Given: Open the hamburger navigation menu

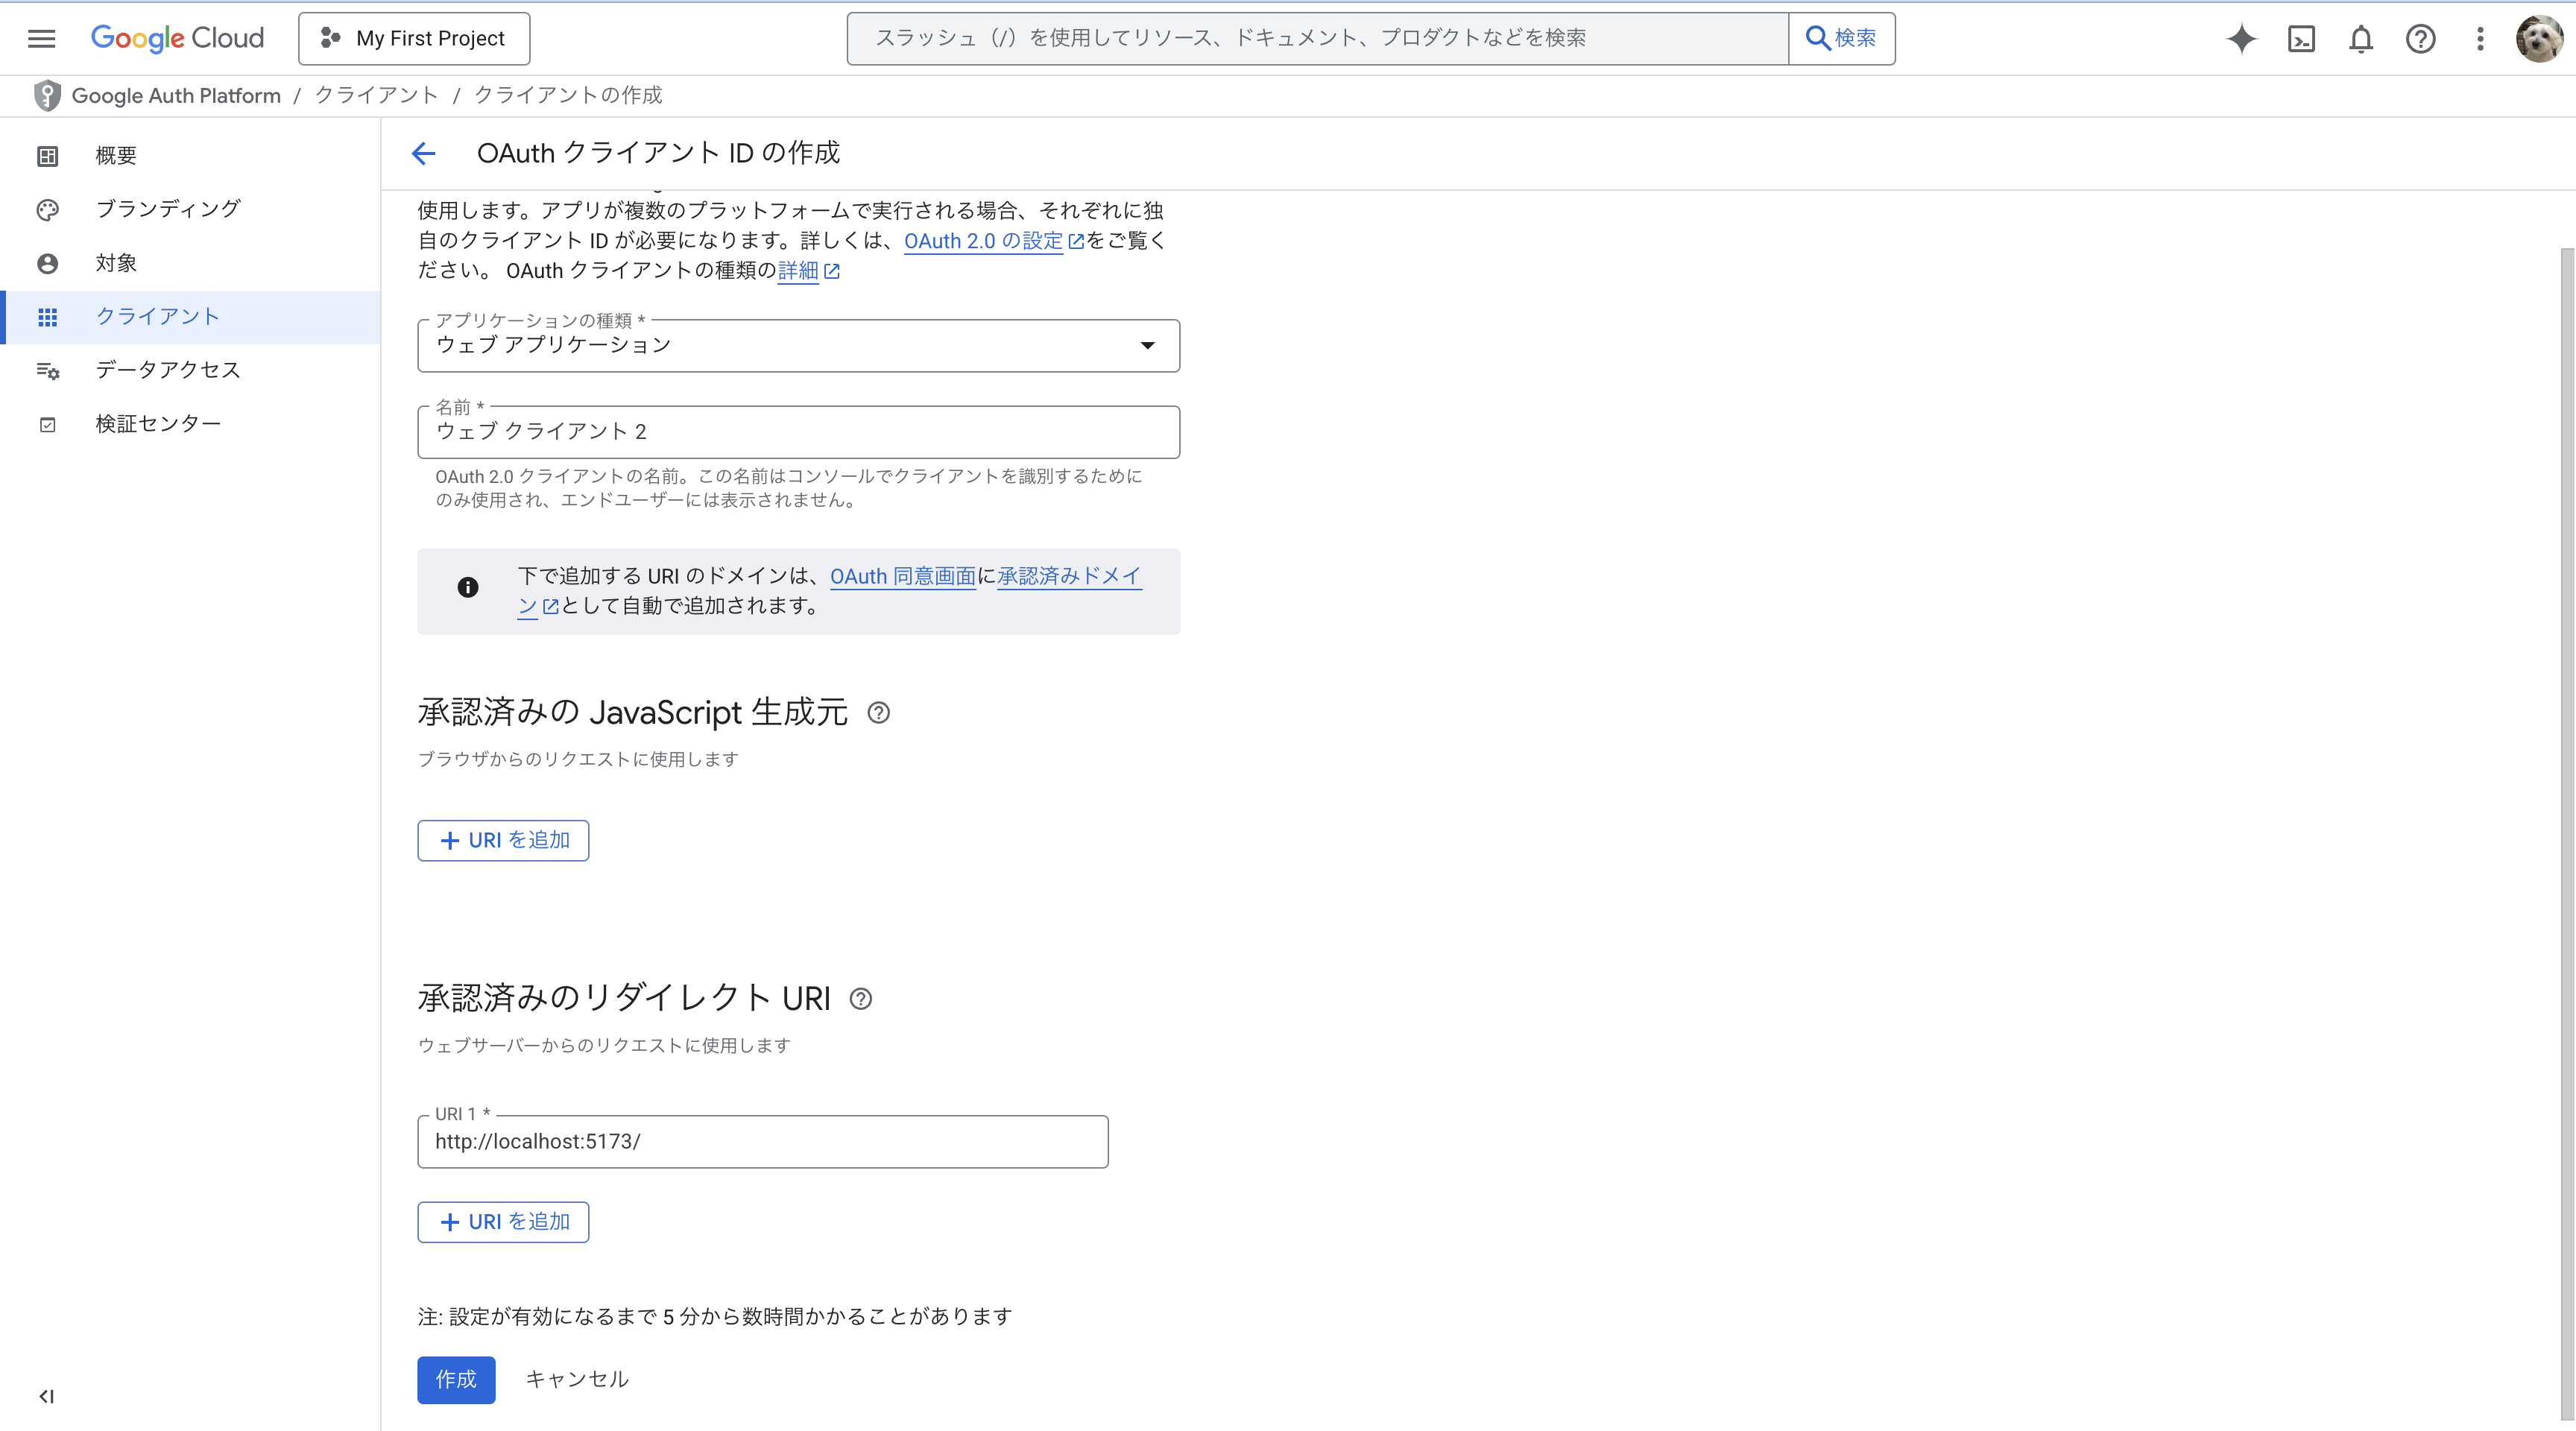Looking at the screenshot, I should pyautogui.click(x=41, y=38).
